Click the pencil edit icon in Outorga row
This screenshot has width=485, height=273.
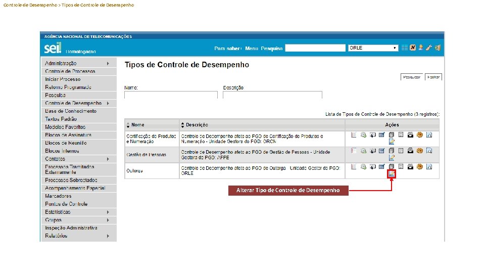(x=392, y=174)
